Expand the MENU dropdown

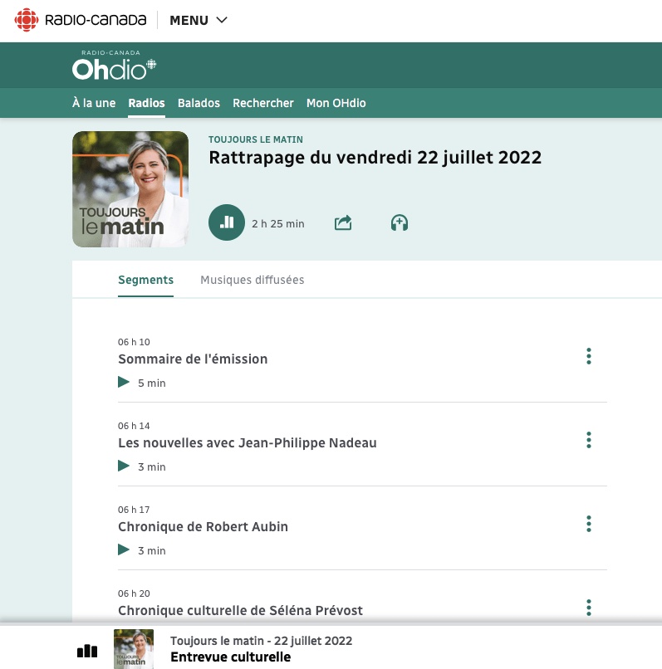199,21
